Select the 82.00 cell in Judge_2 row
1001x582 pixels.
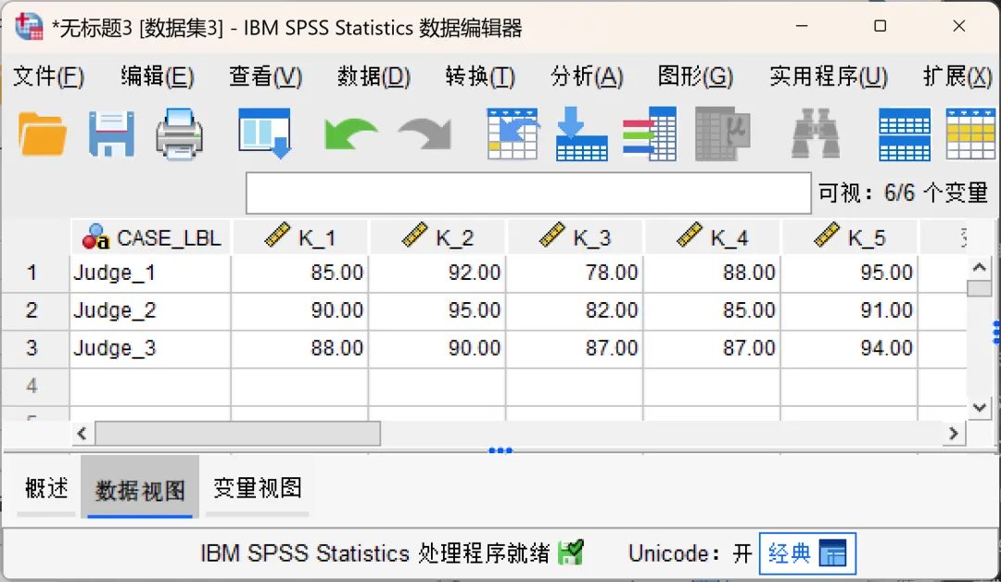[575, 310]
